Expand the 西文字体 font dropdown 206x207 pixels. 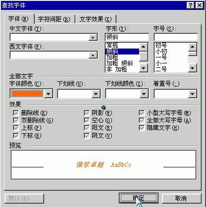(x=93, y=55)
